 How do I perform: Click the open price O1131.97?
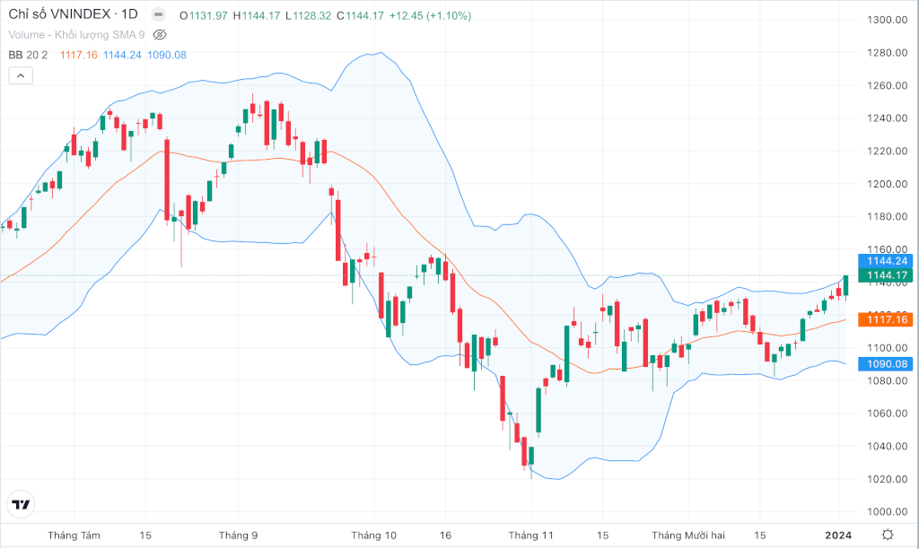204,16
